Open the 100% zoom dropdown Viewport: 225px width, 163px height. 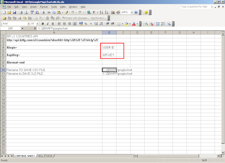pos(132,12)
